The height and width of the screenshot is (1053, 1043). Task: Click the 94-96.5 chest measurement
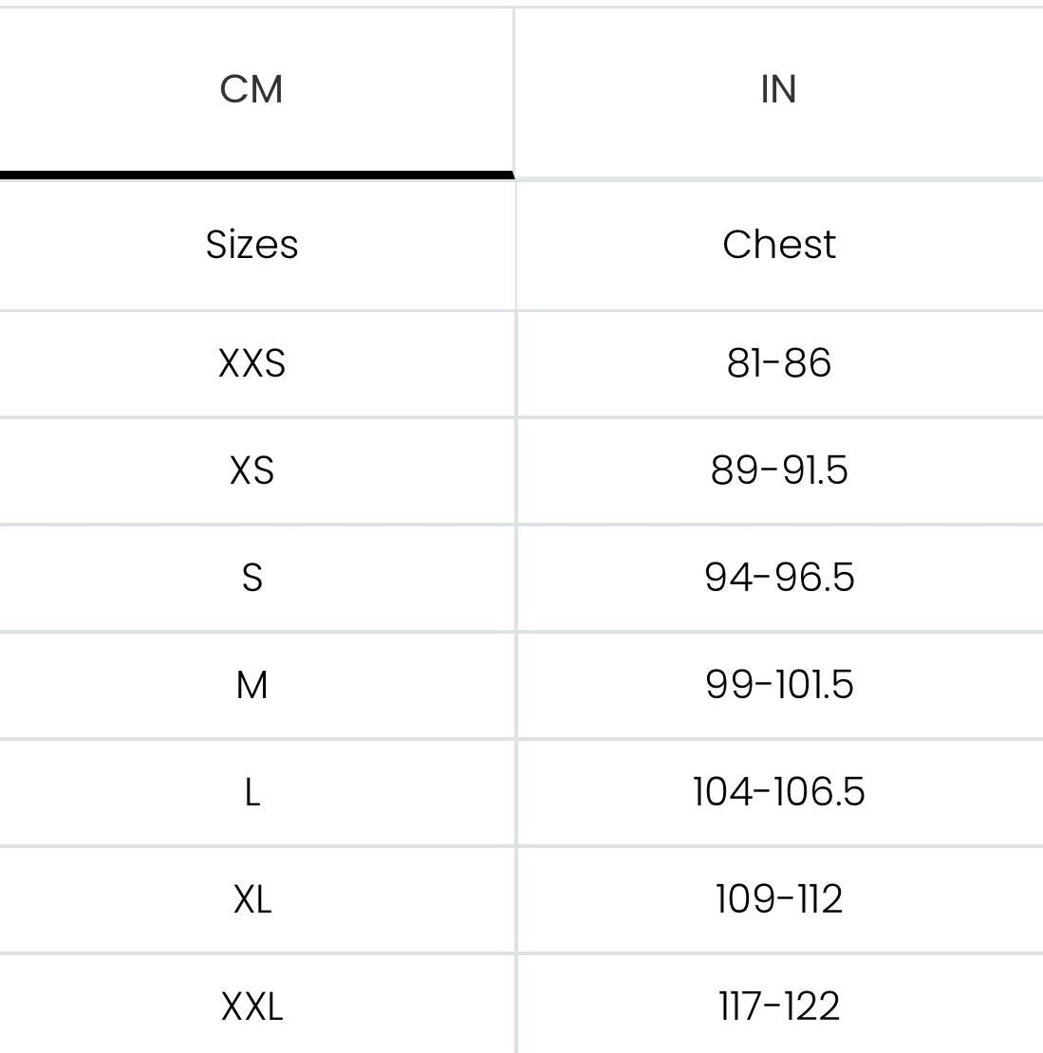[x=779, y=578]
